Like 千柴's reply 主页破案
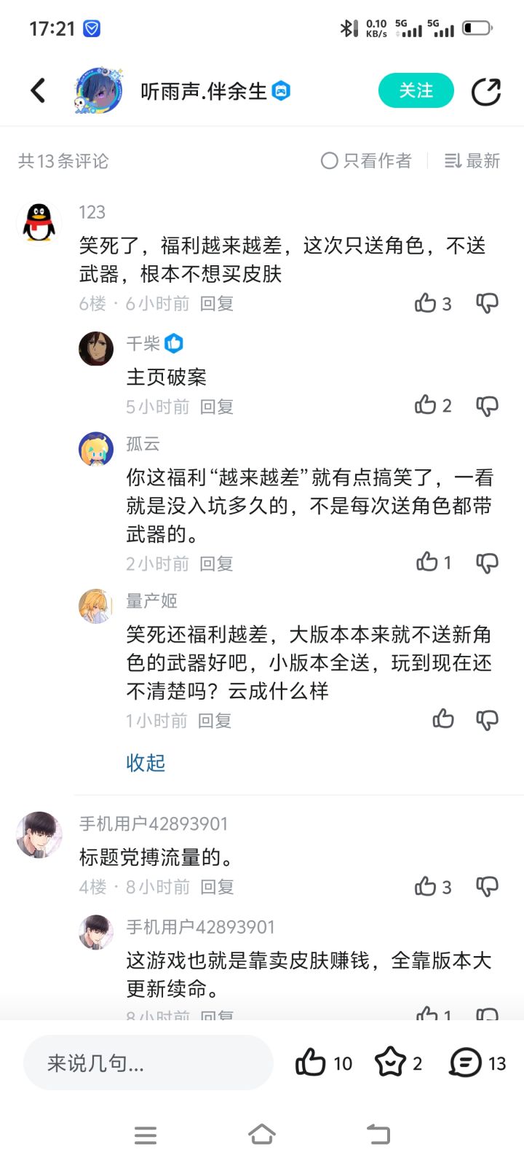This screenshot has height=1166, width=524. (426, 406)
